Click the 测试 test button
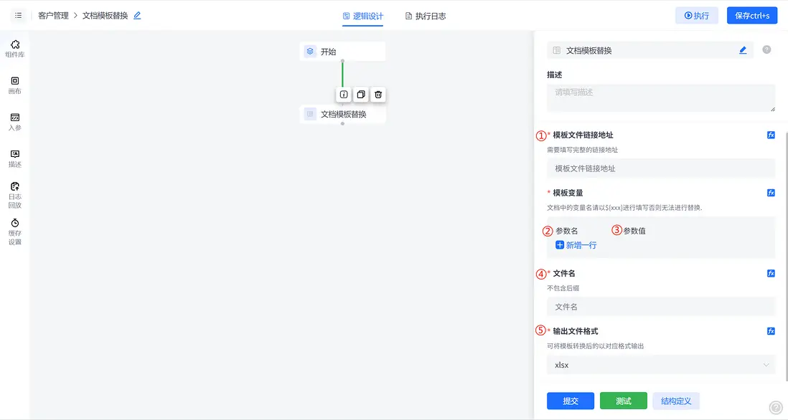This screenshot has height=420, width=788. [x=623, y=401]
